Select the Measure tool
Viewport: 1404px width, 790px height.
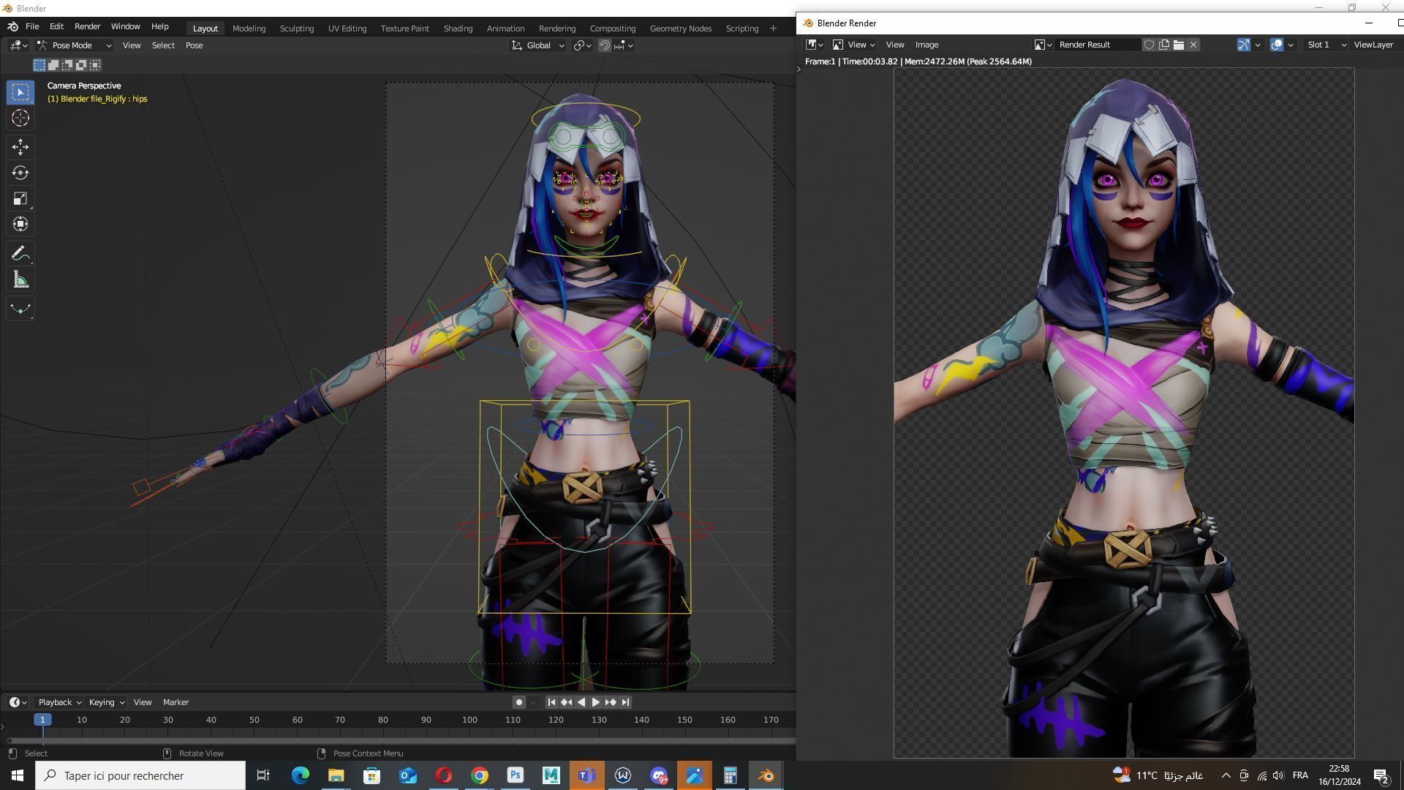(20, 279)
